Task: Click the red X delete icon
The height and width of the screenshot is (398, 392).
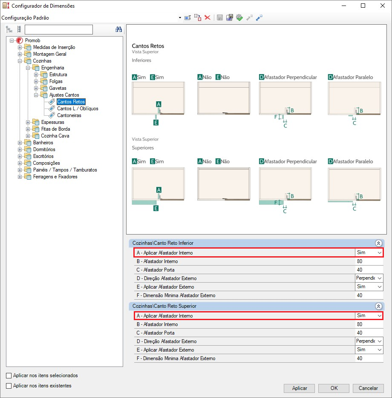Action: click(208, 18)
